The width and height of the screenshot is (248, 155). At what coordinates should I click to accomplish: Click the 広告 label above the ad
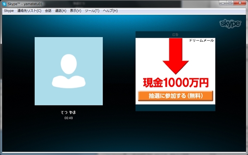[x=175, y=35]
